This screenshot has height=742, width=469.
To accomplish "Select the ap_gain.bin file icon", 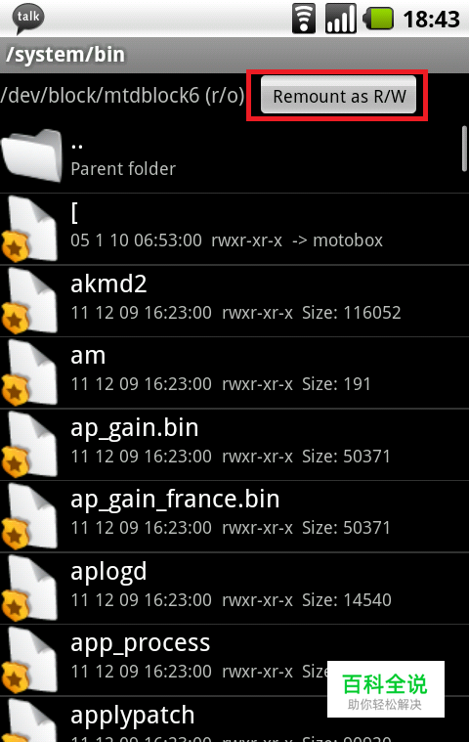I will (x=30, y=445).
